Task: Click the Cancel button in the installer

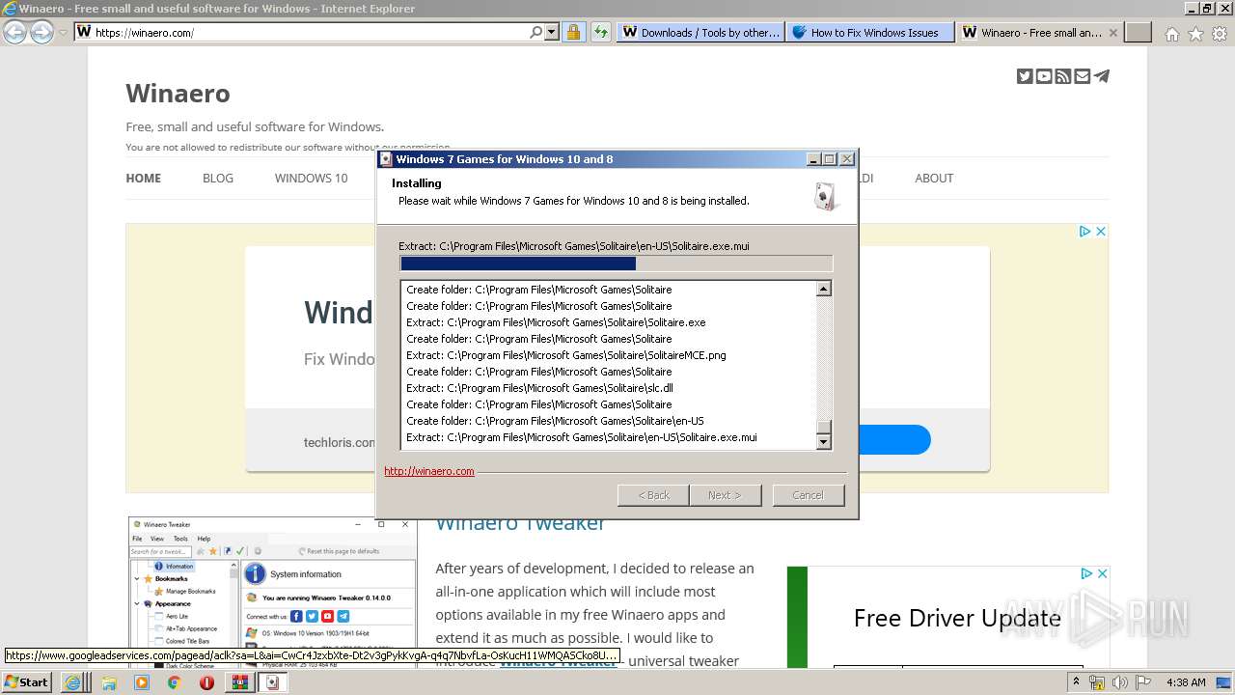Action: point(808,495)
